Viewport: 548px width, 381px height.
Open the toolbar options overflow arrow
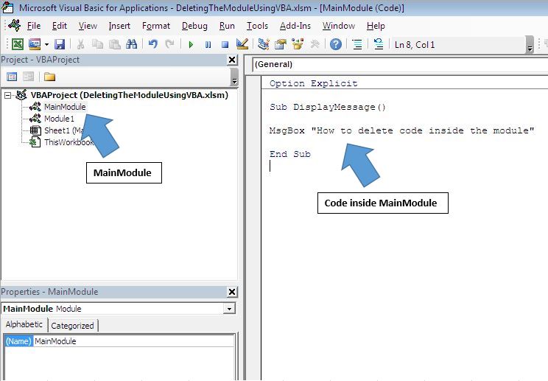click(x=530, y=45)
